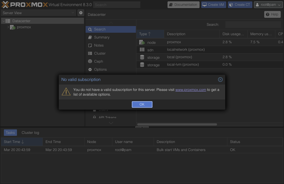Click the Create VM button

[x=213, y=5]
